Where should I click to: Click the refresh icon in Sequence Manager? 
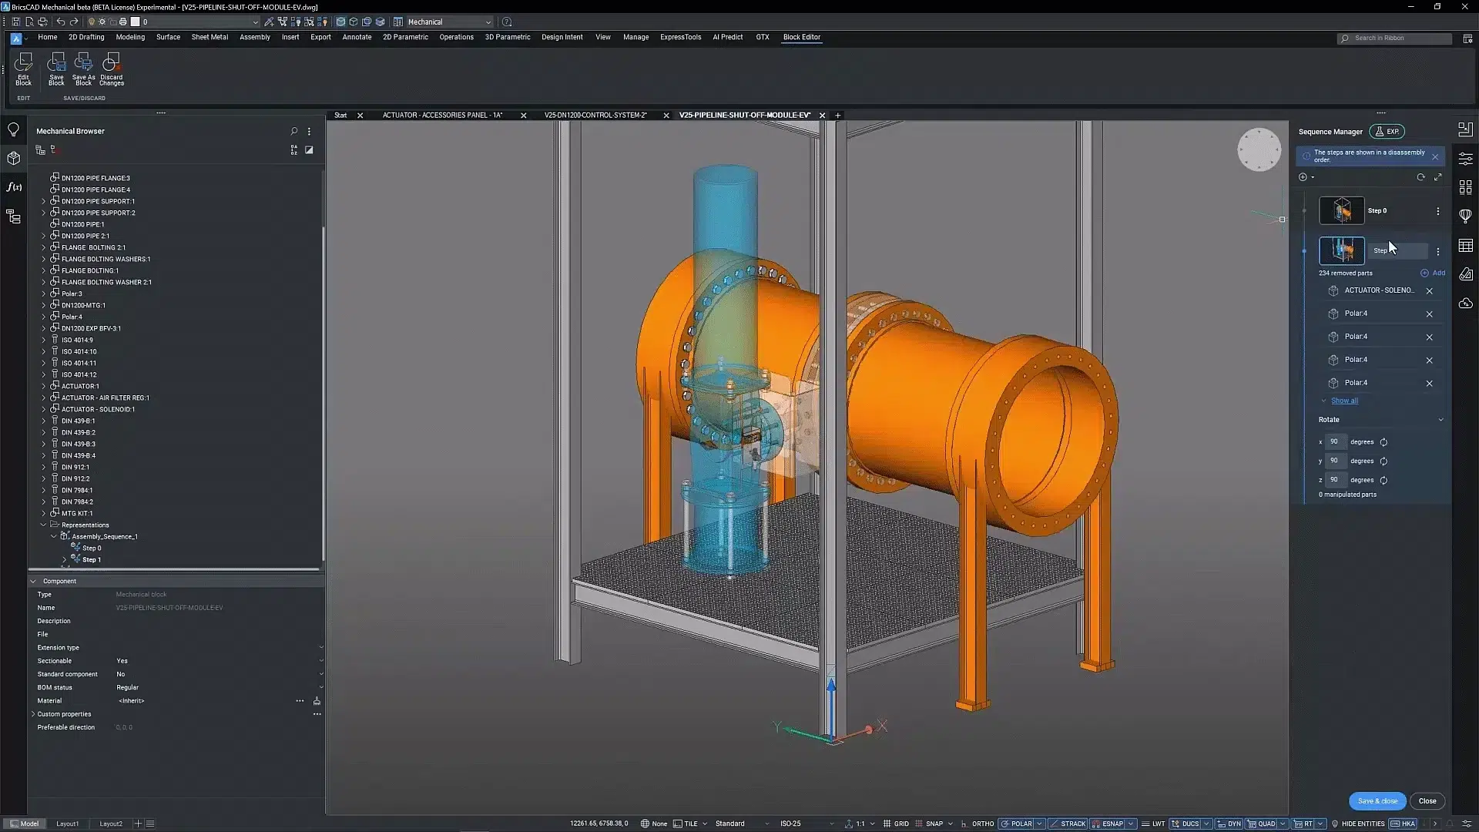pyautogui.click(x=1420, y=177)
